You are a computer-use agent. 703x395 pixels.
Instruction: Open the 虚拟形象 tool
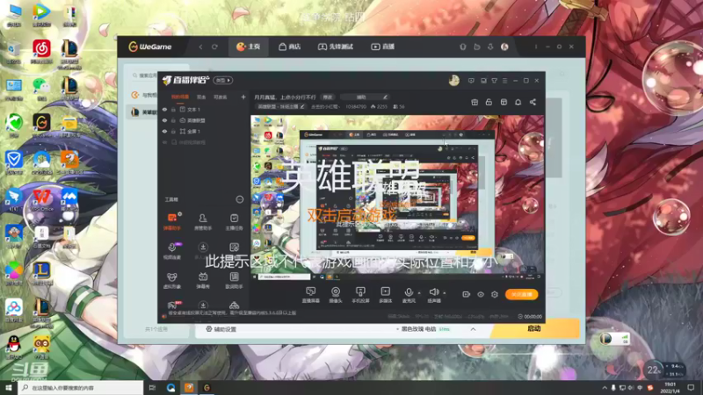(x=172, y=280)
